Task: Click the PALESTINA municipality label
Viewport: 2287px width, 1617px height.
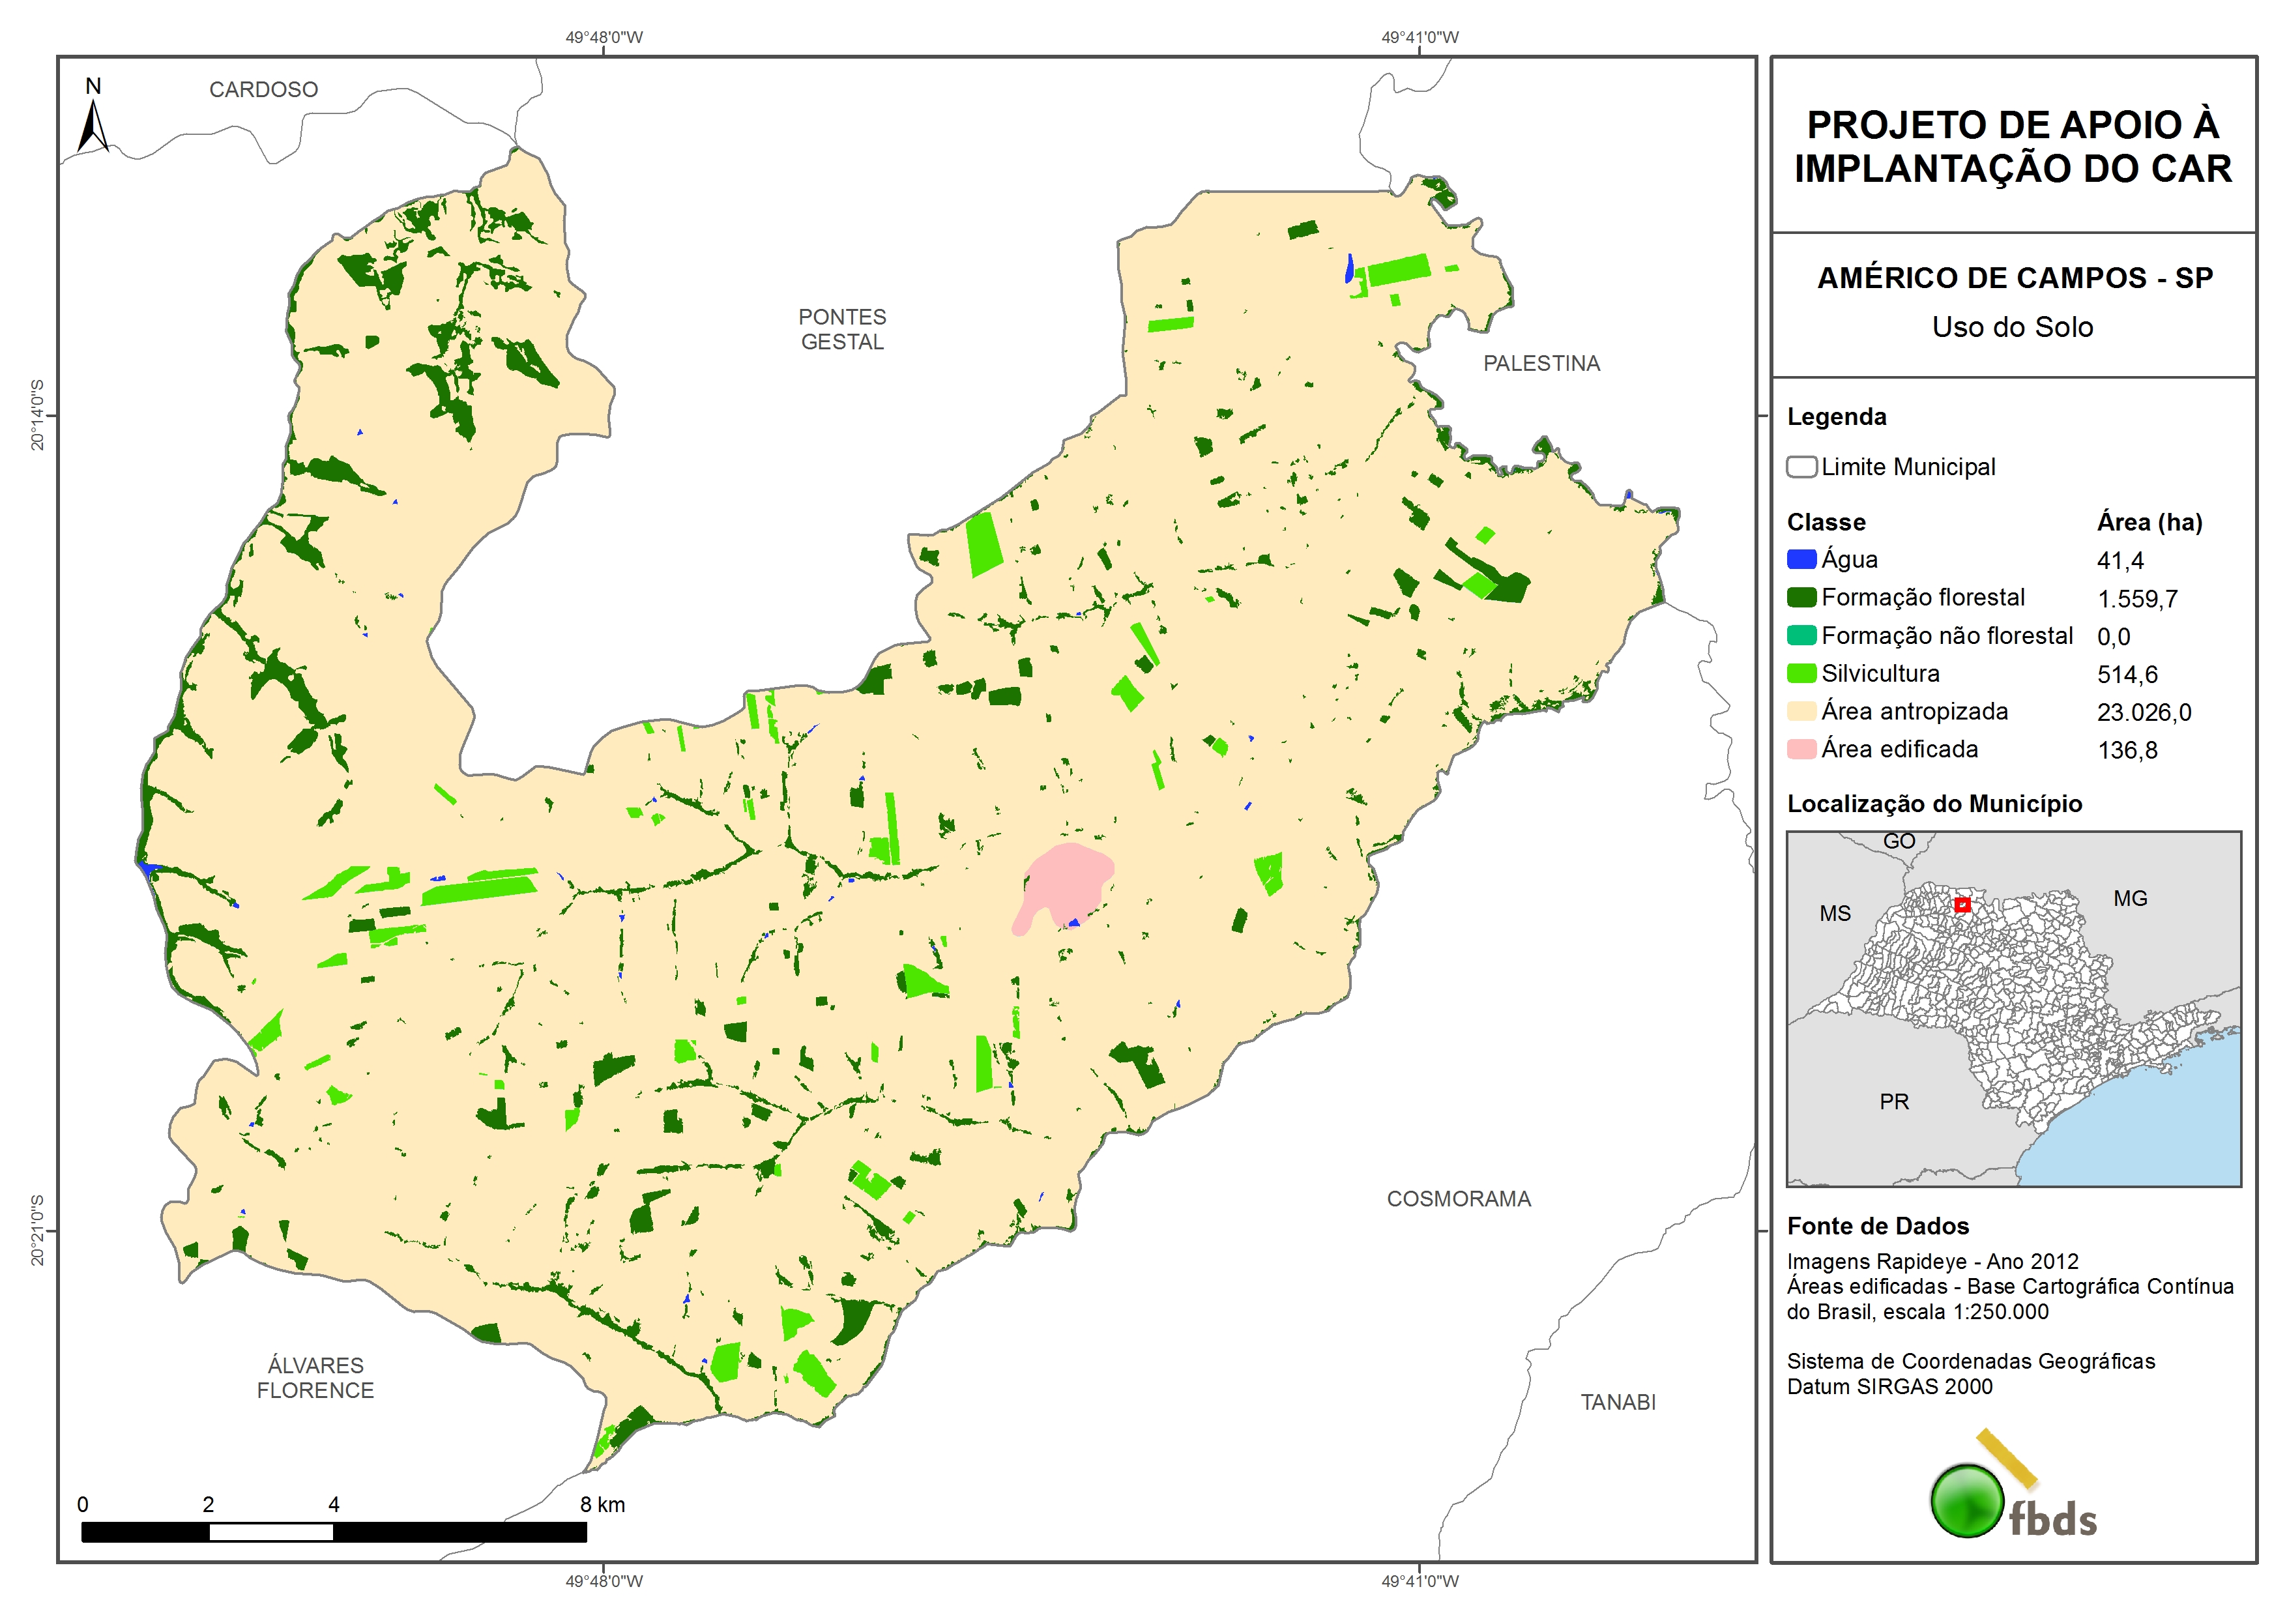Action: [x=1541, y=364]
